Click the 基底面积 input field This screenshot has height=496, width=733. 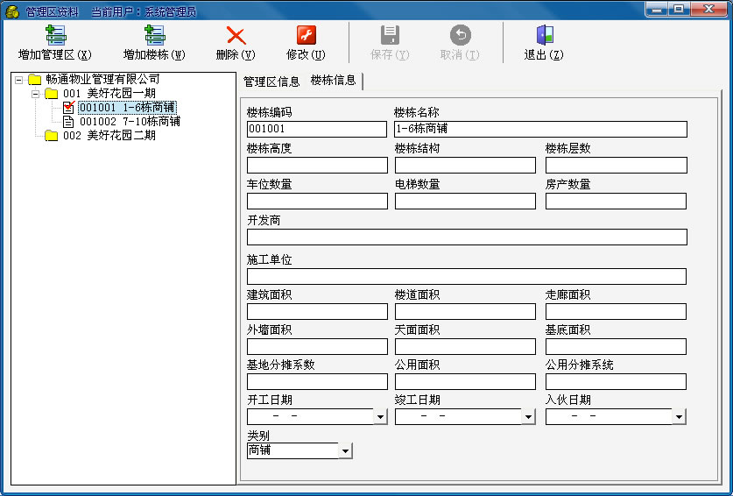(616, 347)
